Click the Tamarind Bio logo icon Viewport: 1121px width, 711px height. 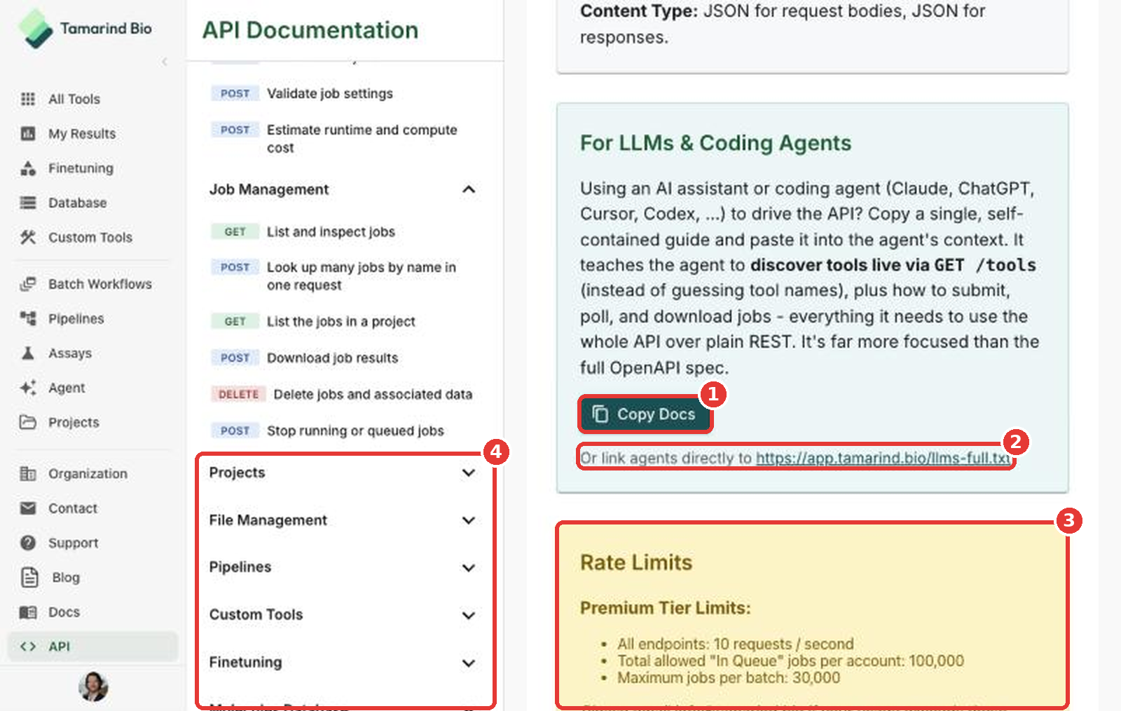point(35,29)
